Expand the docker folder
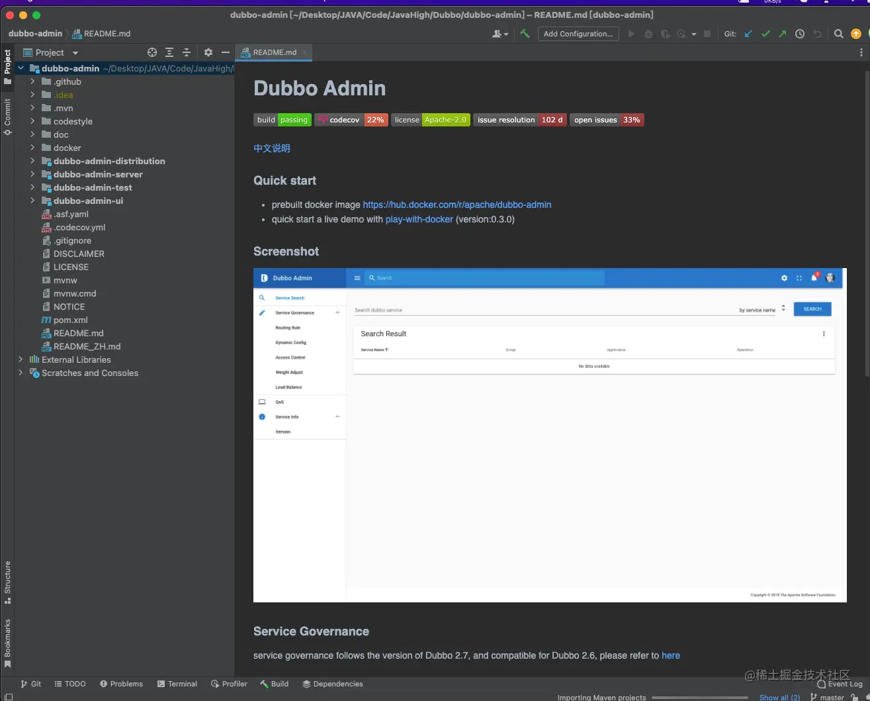The image size is (870, 701). pyautogui.click(x=32, y=148)
